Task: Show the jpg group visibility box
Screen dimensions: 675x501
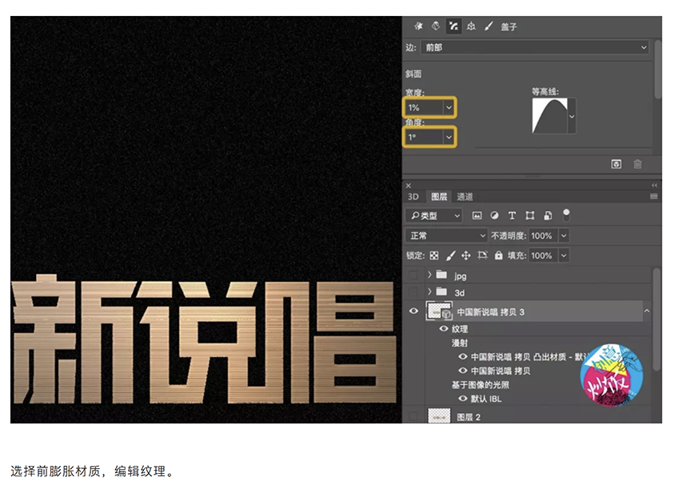Action: point(413,275)
